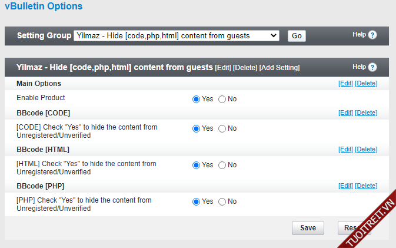The image size is (396, 248).
Task: Edit the BBcode [HTML] setting
Action: click(345, 150)
